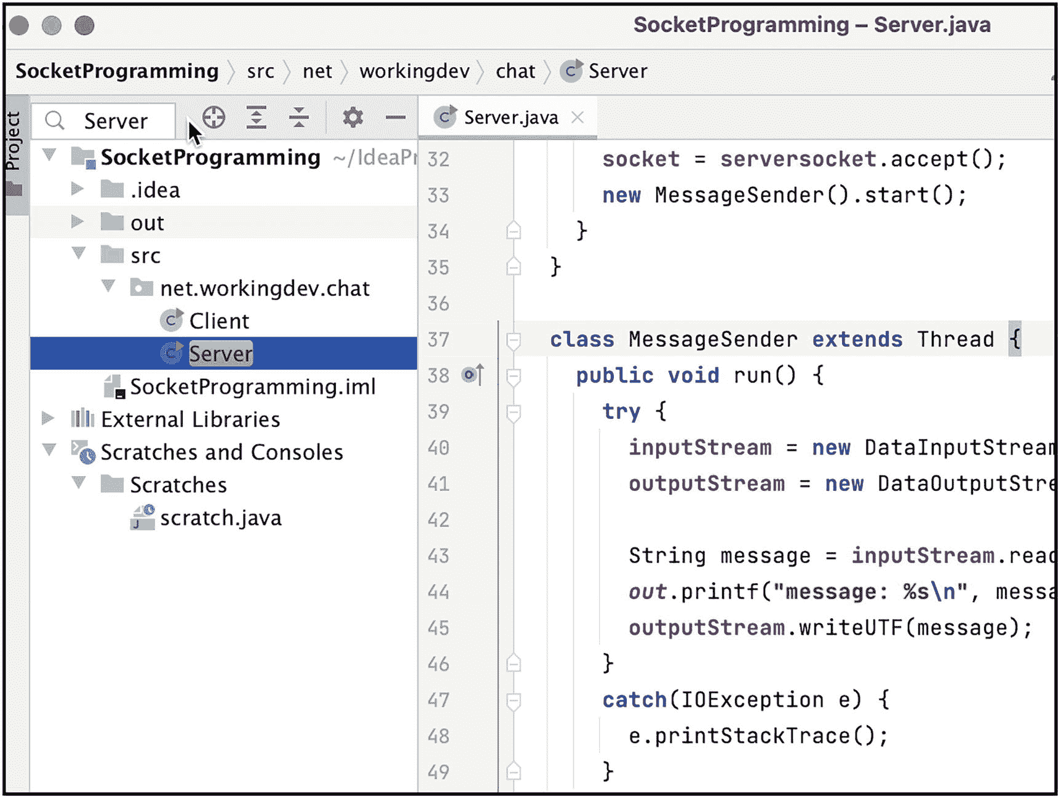Click the out folder icon
This screenshot has width=1061, height=799.
click(112, 221)
